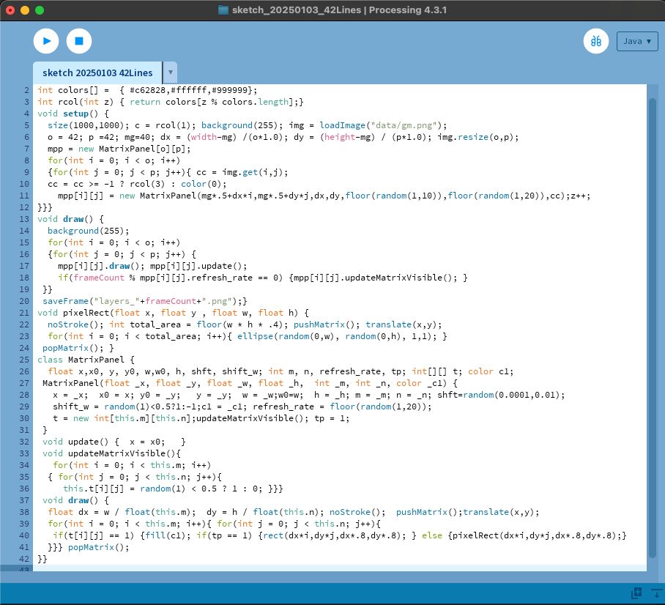The image size is (665, 605).
Task: Close the Processing window with the red button
Action: point(10,10)
